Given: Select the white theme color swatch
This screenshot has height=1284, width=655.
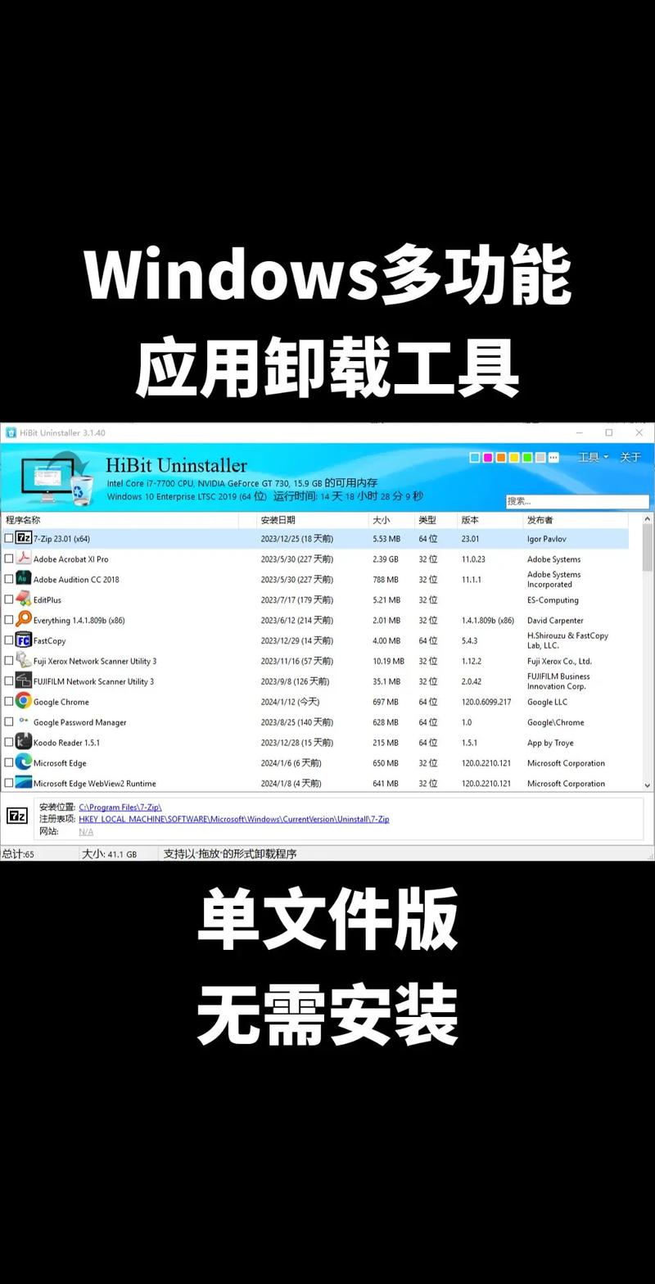Looking at the screenshot, I should pos(475,458).
